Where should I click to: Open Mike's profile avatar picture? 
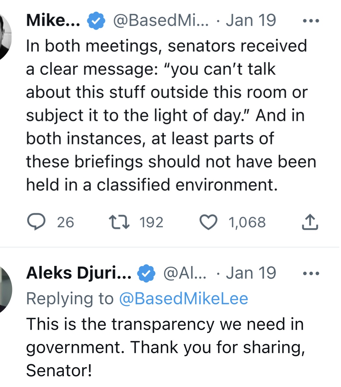click(x=5, y=37)
